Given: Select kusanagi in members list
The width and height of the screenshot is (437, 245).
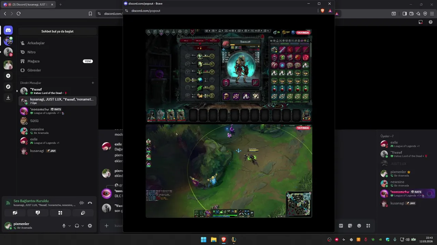Looking at the screenshot, I should (407, 203).
